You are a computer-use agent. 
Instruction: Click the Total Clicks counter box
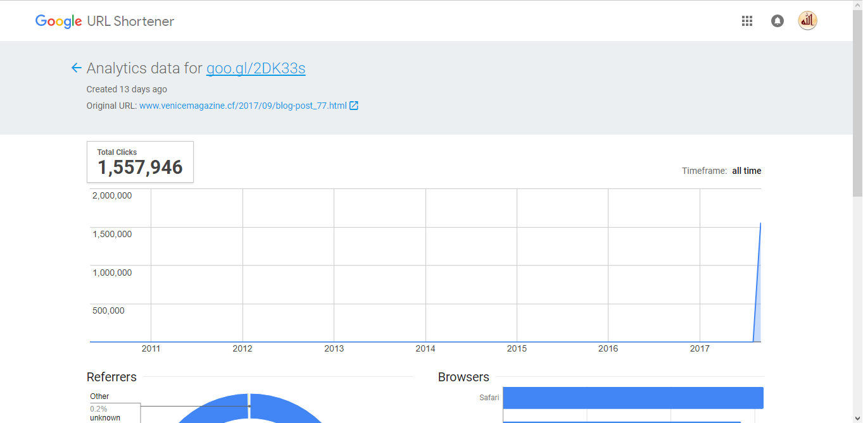(x=139, y=162)
